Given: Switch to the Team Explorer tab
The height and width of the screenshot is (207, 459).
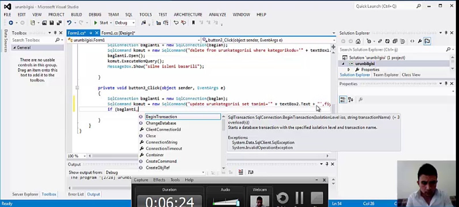Looking at the screenshot, I should (386, 75).
